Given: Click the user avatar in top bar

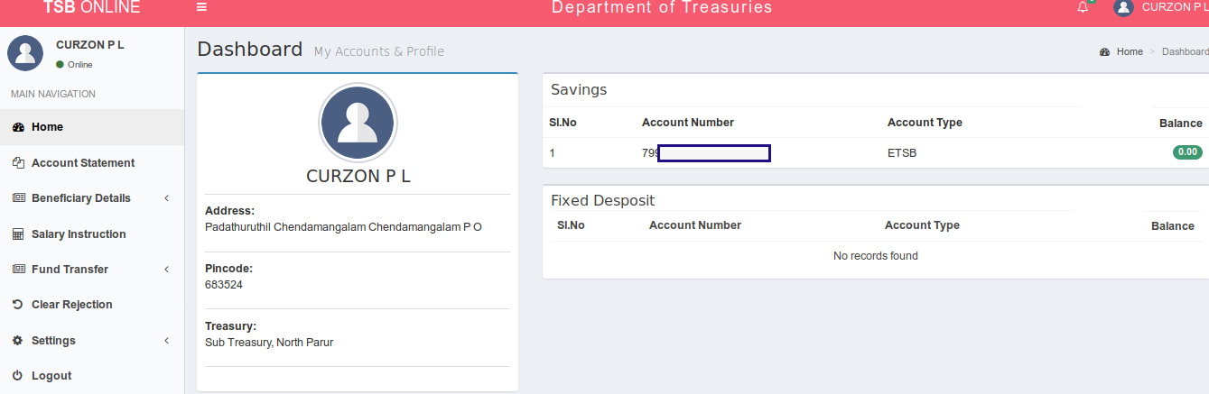Looking at the screenshot, I should point(1123,7).
